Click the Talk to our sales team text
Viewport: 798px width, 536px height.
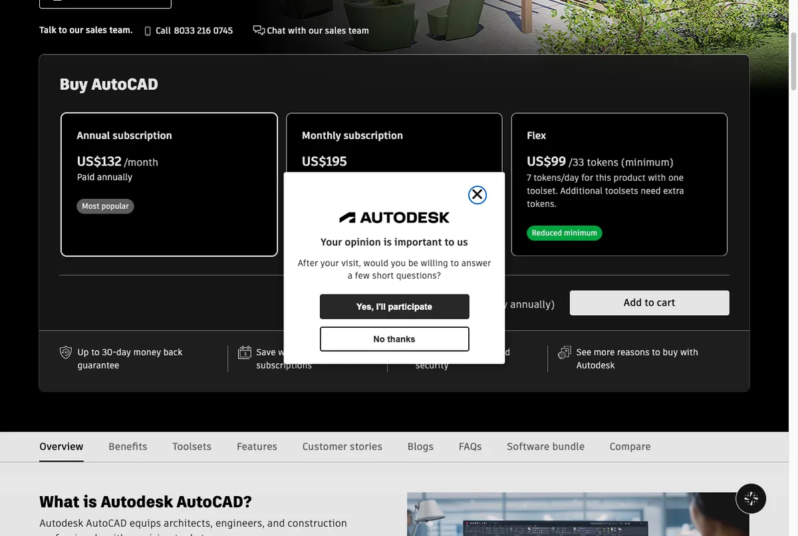tap(86, 30)
